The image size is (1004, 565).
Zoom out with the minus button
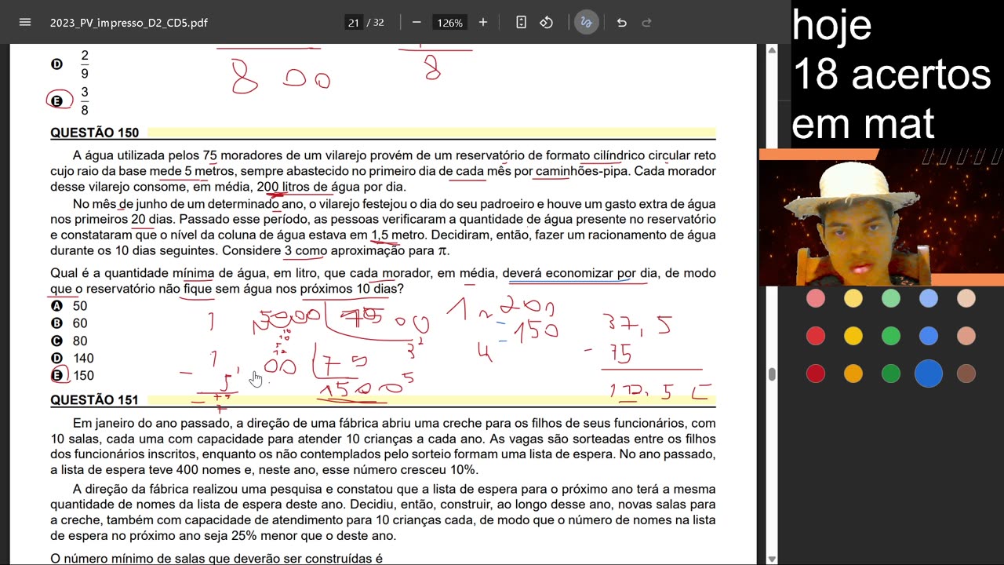click(x=417, y=23)
